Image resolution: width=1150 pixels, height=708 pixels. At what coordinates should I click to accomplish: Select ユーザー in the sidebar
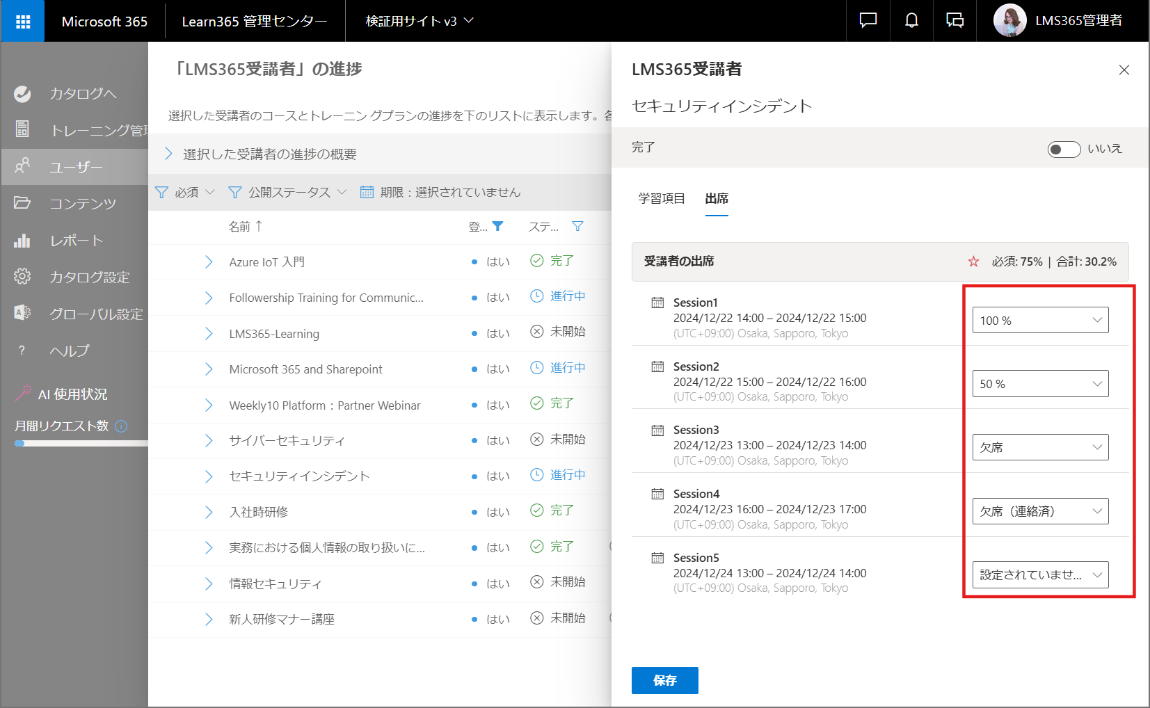[x=74, y=167]
